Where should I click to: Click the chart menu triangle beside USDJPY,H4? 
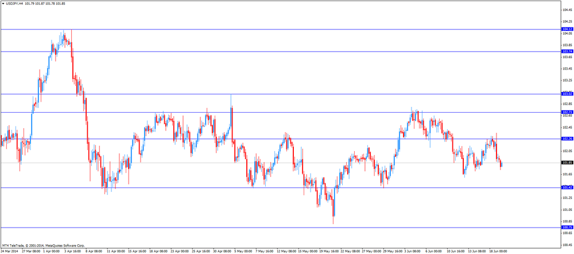[3, 3]
